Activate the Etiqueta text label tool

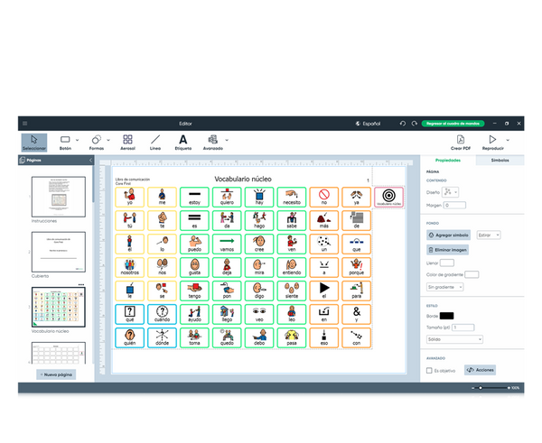coord(182,143)
